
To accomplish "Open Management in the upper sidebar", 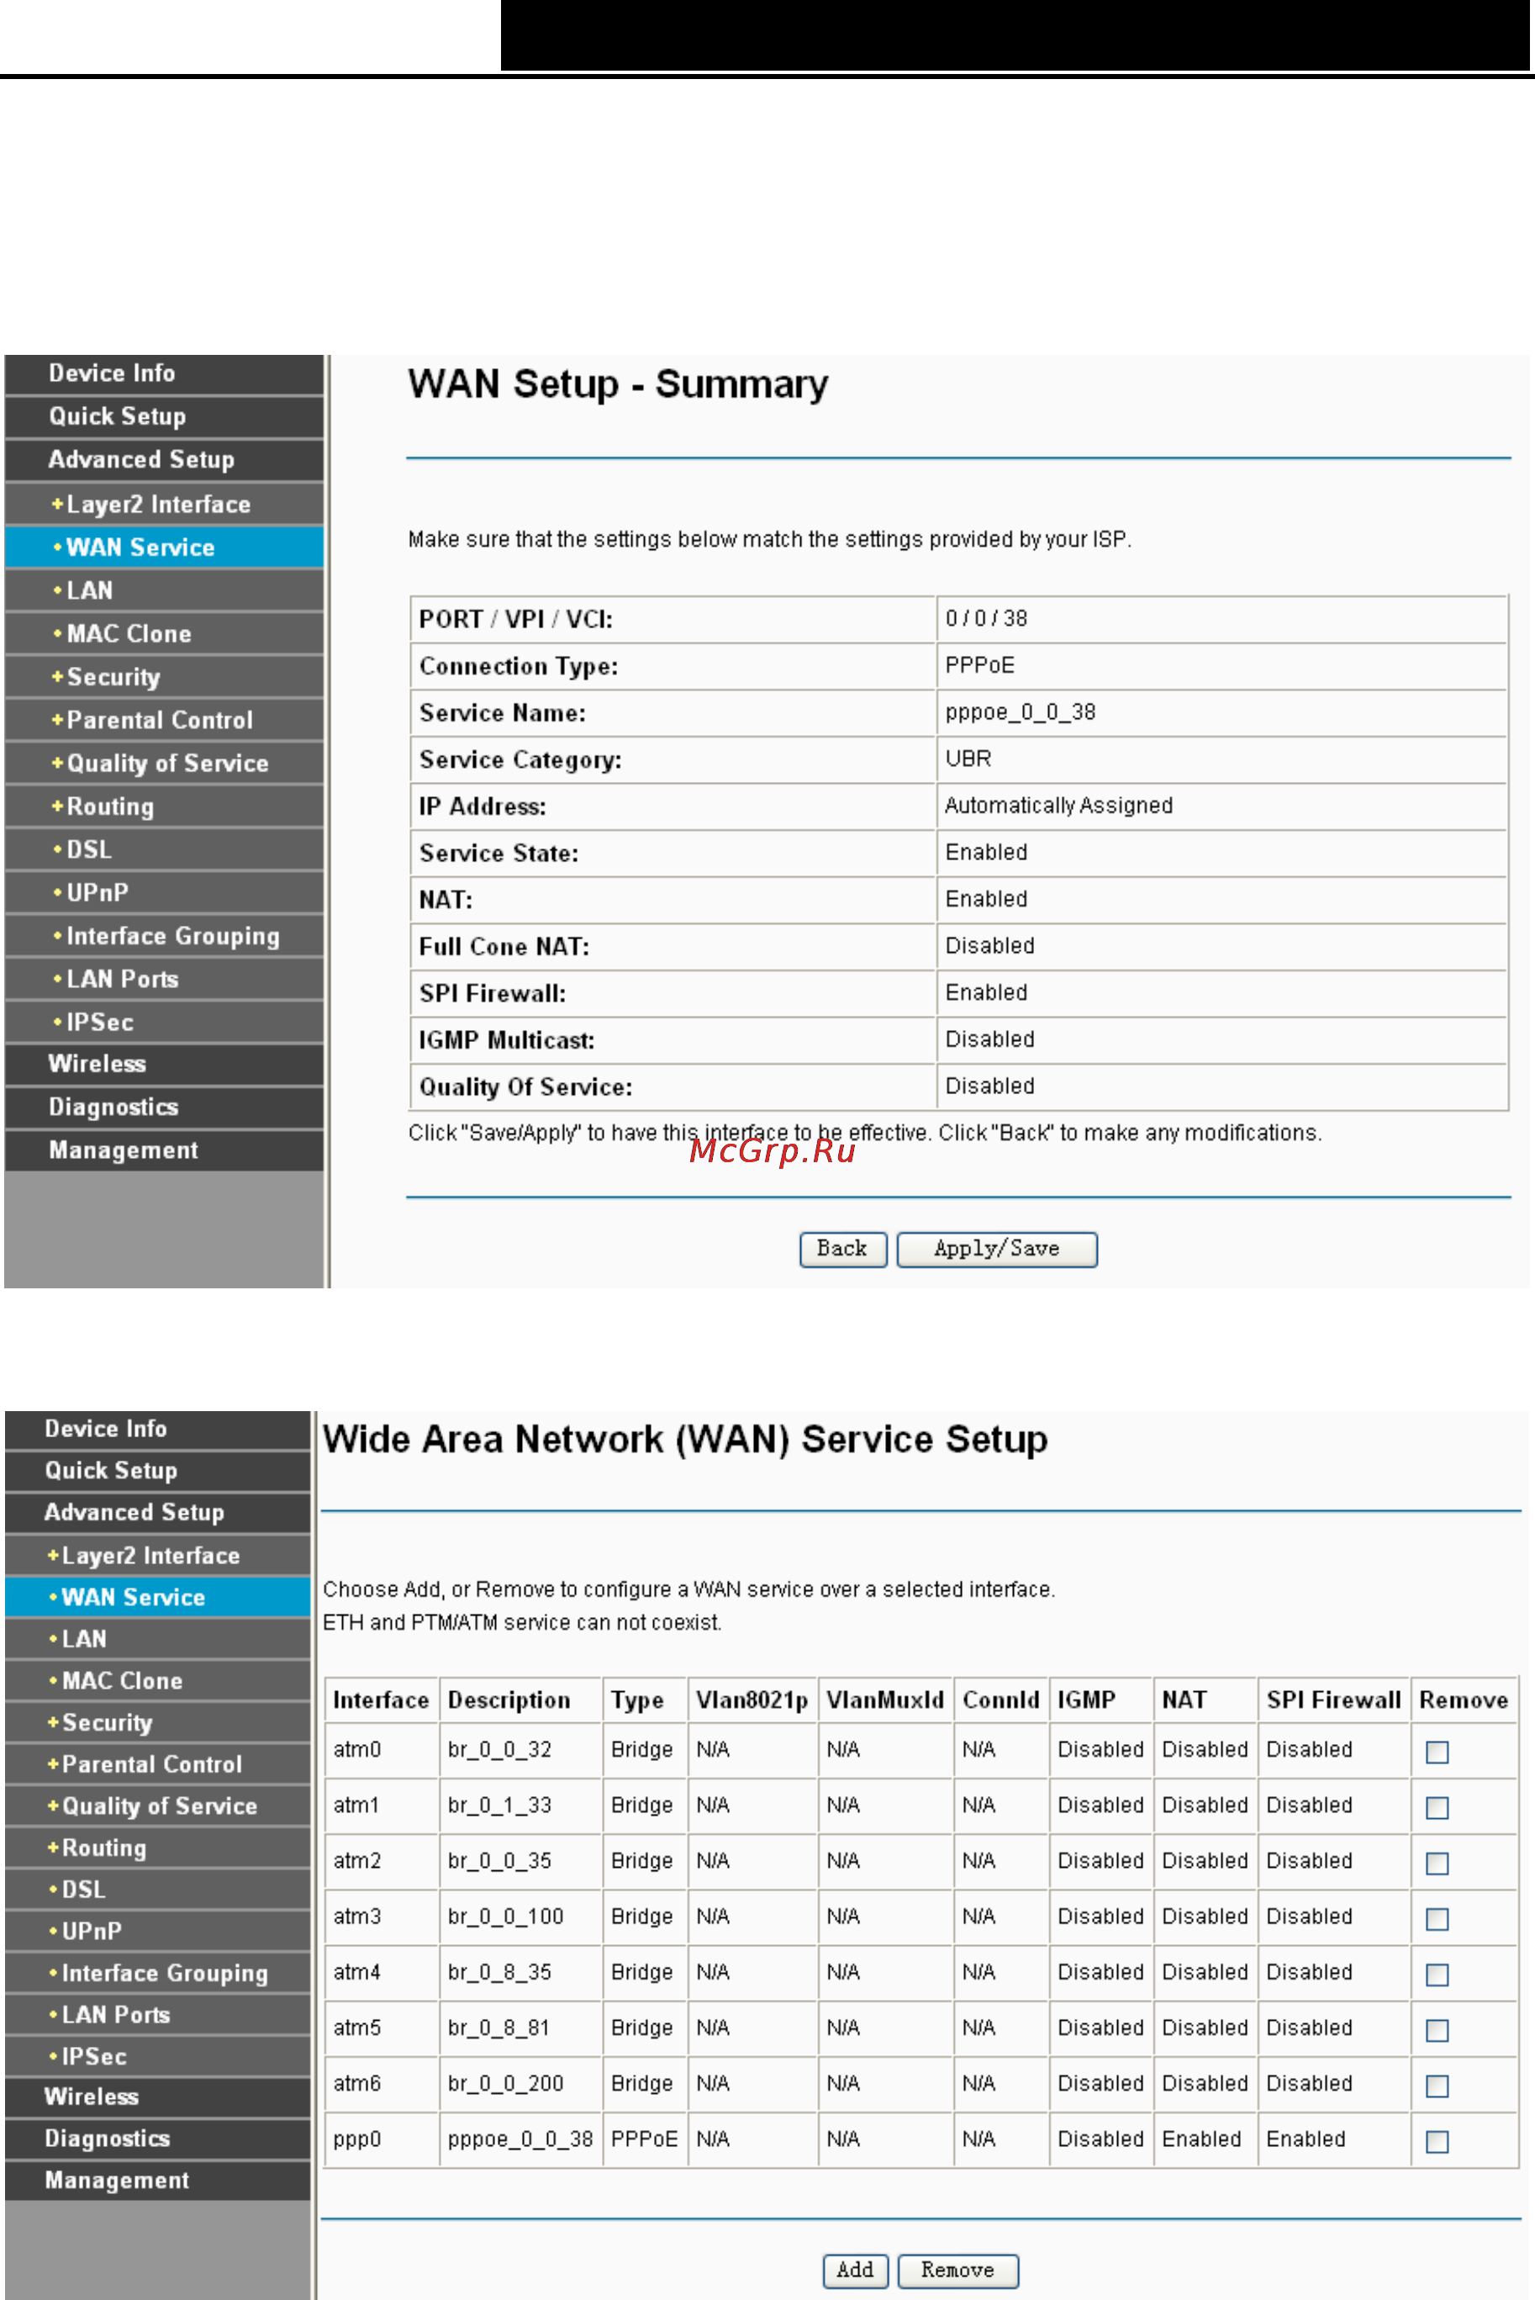I will pos(163,1150).
